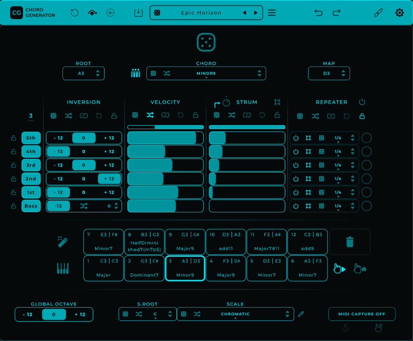Open the brush theme icon

378,13
